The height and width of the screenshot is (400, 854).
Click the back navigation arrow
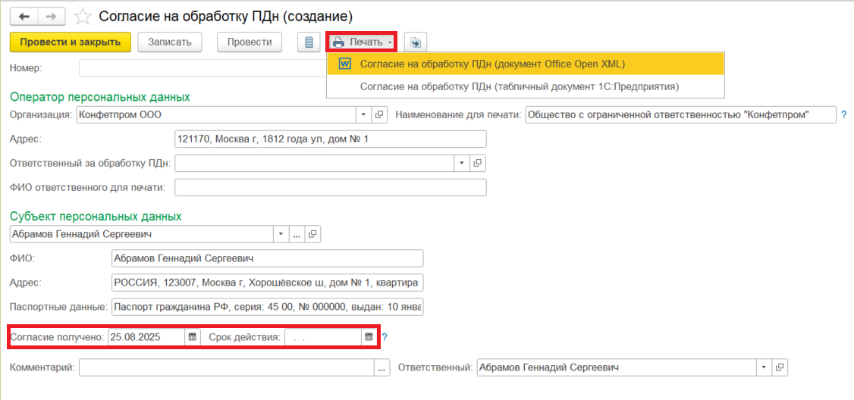tap(24, 16)
